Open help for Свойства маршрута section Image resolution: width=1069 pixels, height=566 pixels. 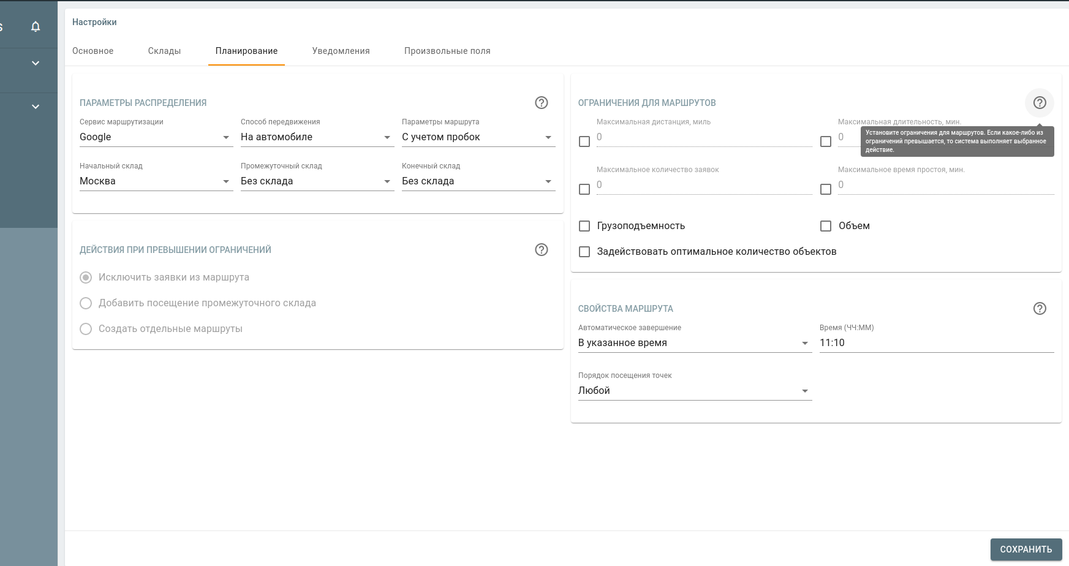click(1039, 309)
